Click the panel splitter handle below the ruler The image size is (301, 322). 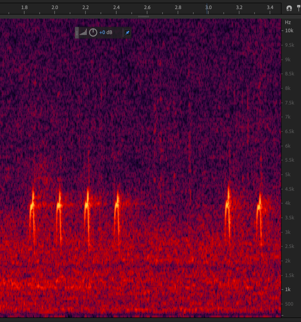143,16
